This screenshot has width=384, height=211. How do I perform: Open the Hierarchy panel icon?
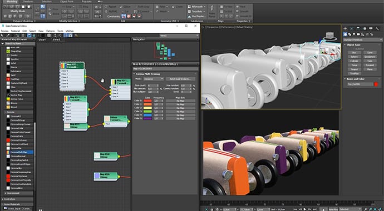pyautogui.click(x=358, y=28)
